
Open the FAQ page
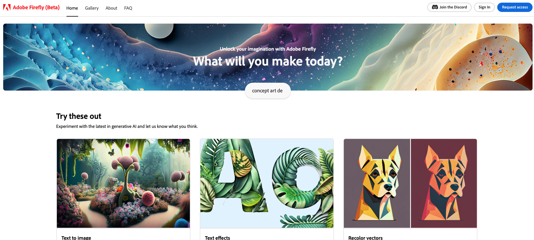[x=128, y=8]
